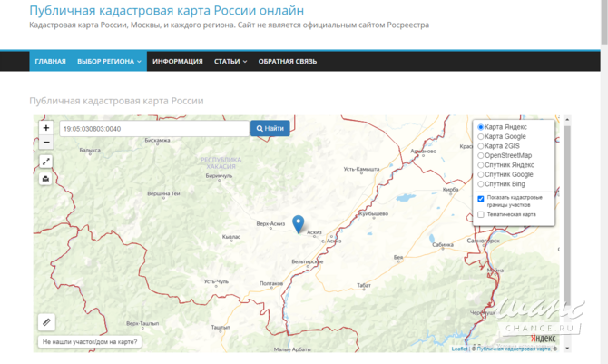Click Не нашли участок/дом на карте button
Screen dimensions: 608x364
pyautogui.click(x=90, y=342)
